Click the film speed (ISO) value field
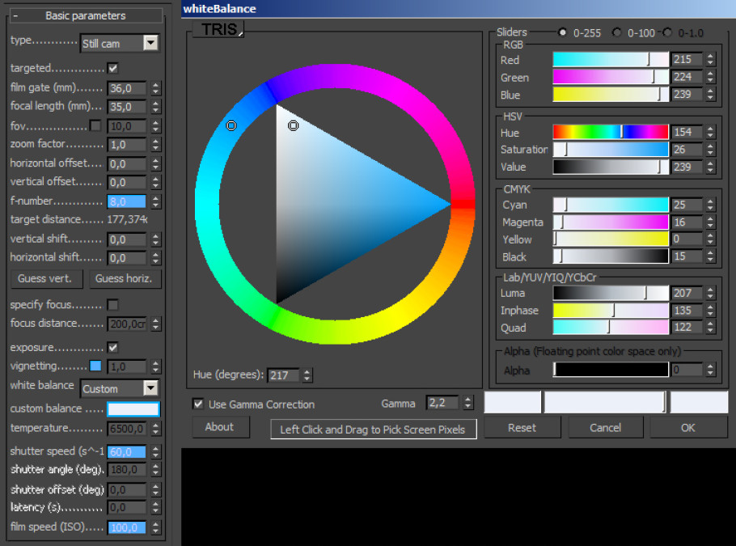This screenshot has width=736, height=546. click(127, 527)
